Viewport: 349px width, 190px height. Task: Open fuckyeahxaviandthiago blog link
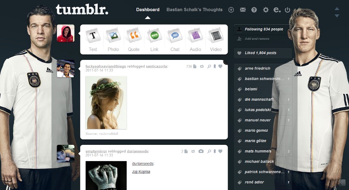106,66
